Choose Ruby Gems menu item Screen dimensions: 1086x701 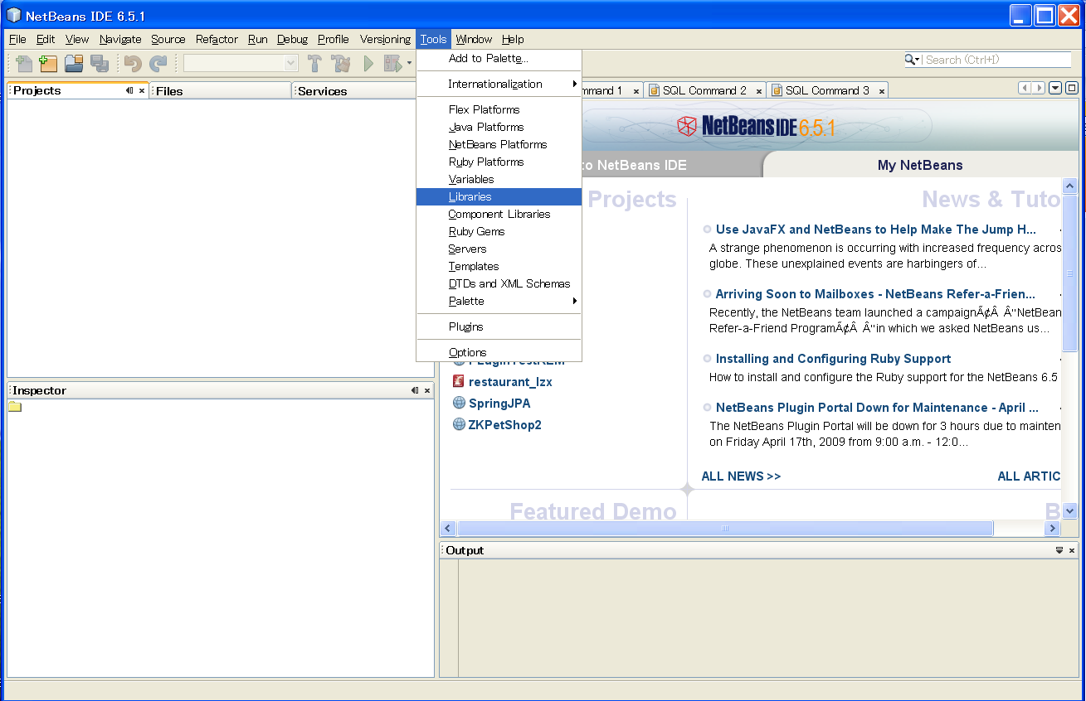[499, 231]
